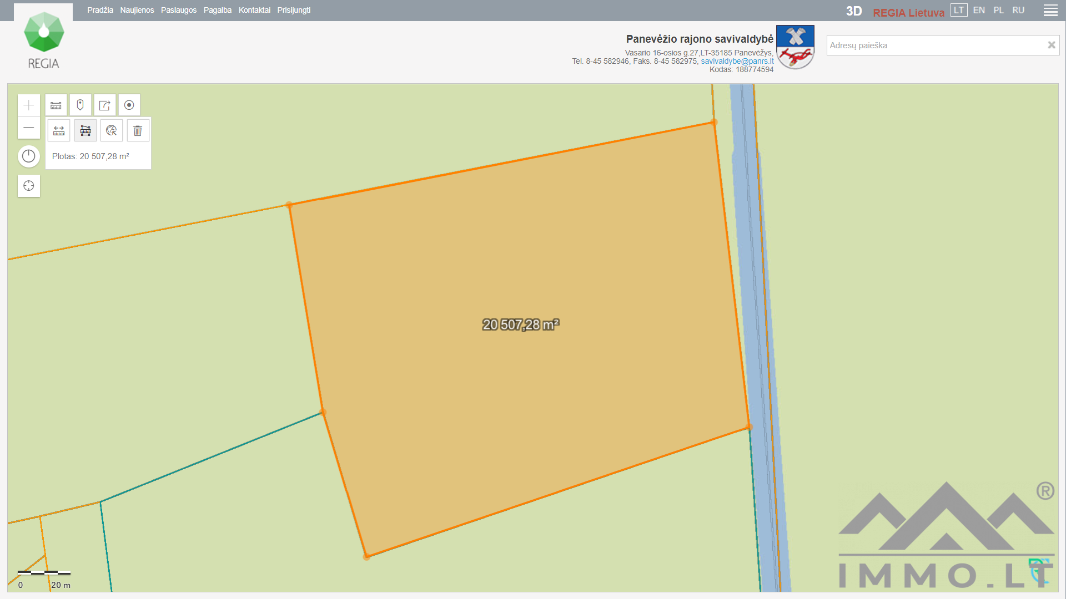Select the map marker pin tool
The width and height of the screenshot is (1066, 599).
point(81,105)
